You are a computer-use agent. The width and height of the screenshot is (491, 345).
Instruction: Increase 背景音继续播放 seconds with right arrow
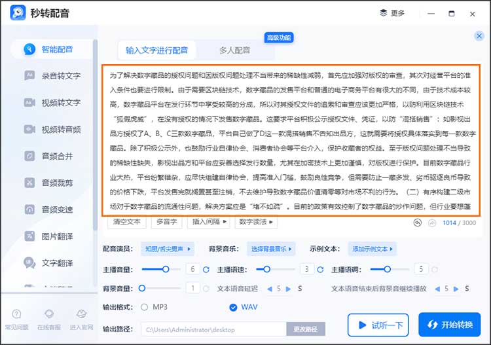point(456,289)
